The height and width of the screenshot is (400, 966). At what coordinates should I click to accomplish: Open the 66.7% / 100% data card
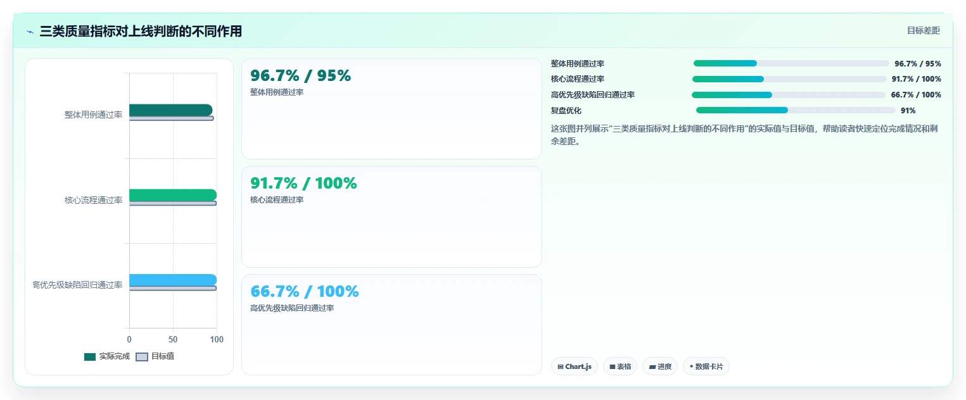(x=391, y=325)
